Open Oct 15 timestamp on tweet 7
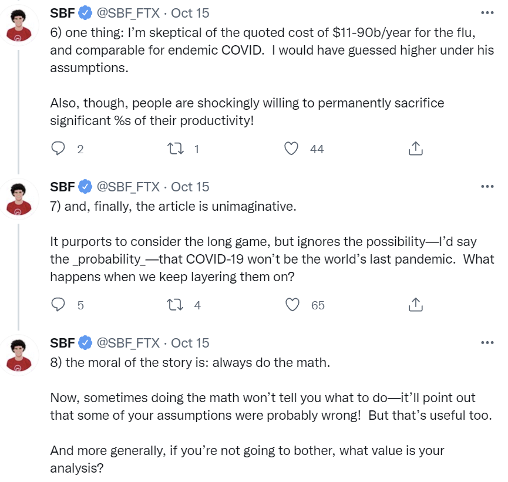The height and width of the screenshot is (482, 508). point(190,186)
